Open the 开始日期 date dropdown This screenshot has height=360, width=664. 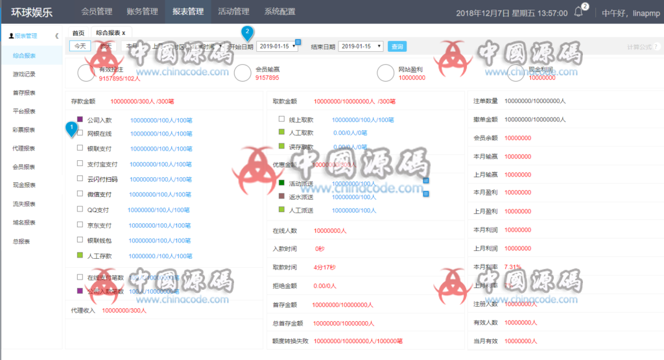(x=277, y=46)
